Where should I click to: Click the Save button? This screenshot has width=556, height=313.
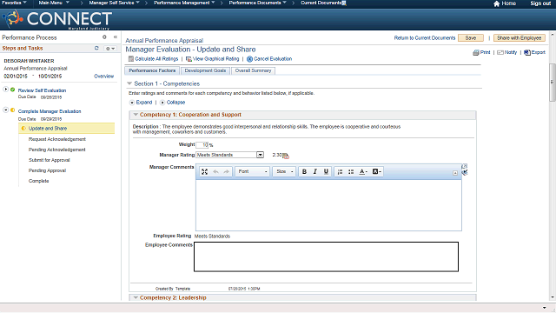pos(471,38)
